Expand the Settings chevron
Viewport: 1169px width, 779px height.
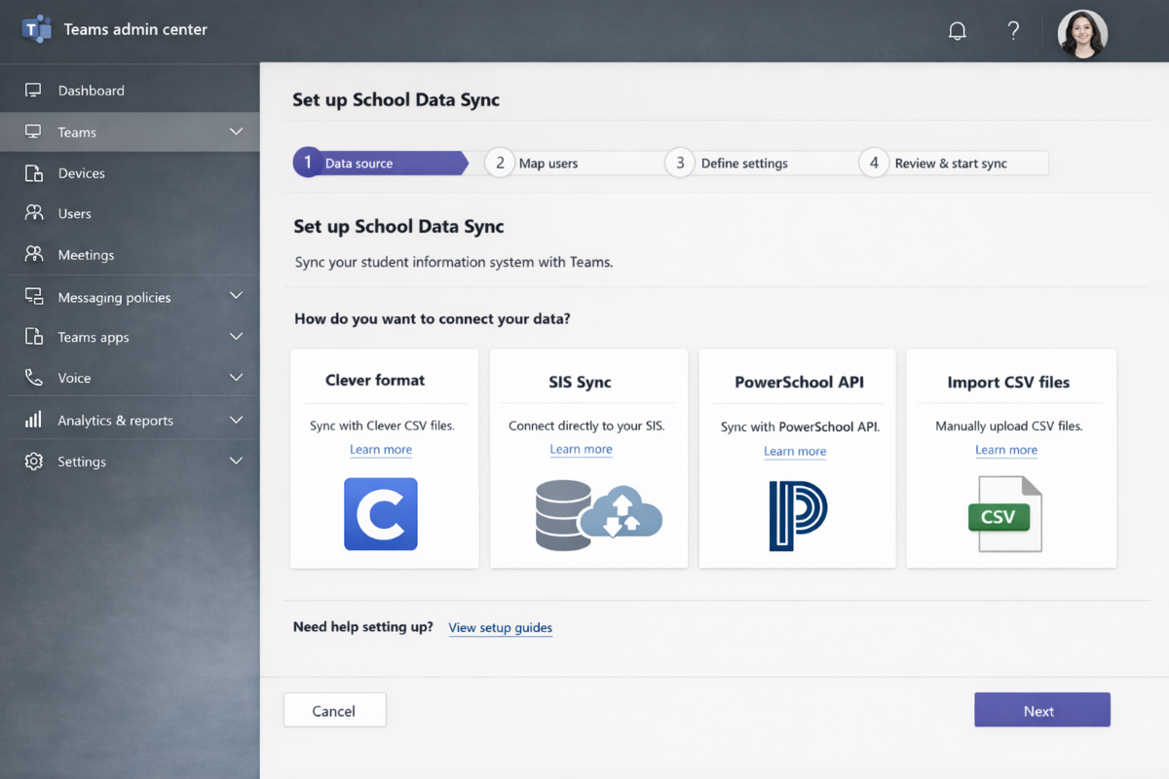(236, 461)
